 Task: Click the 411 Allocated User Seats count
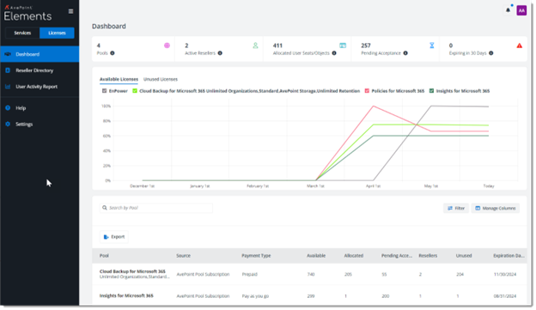(x=277, y=46)
